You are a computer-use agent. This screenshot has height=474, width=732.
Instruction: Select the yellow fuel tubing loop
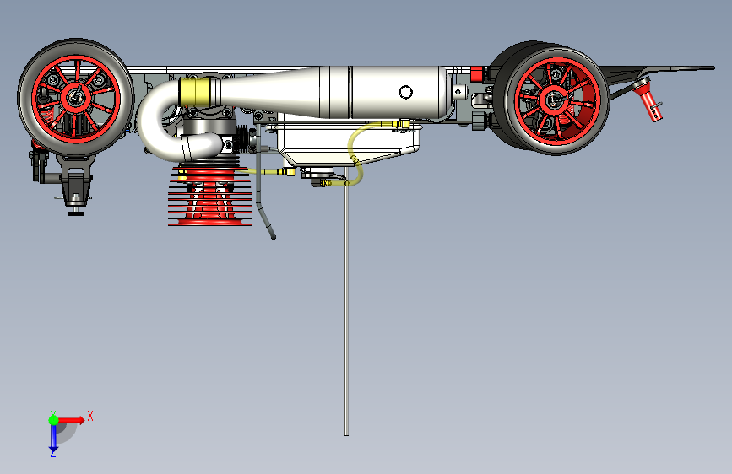(355, 156)
